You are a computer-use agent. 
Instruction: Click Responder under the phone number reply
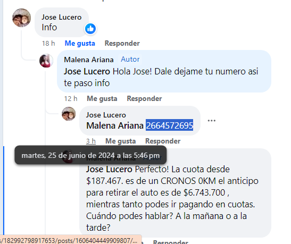point(163,141)
